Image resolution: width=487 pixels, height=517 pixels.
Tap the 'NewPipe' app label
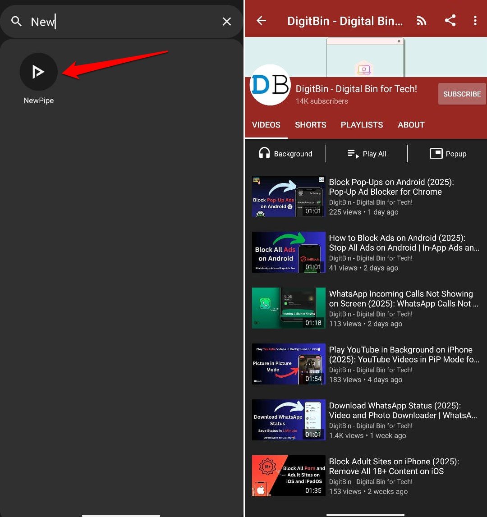click(x=39, y=101)
